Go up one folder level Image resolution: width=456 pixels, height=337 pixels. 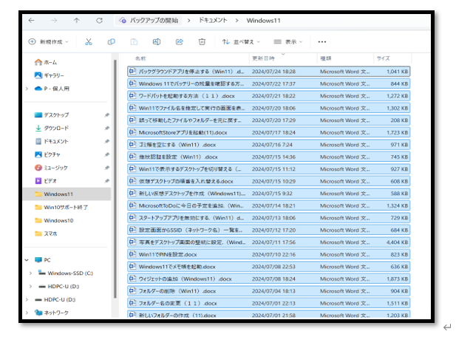point(76,21)
